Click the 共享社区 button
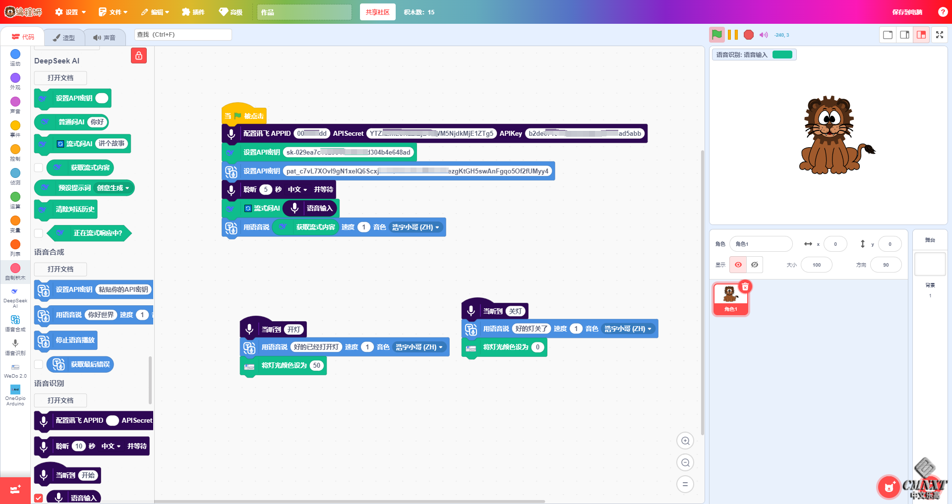952x504 pixels. point(377,12)
